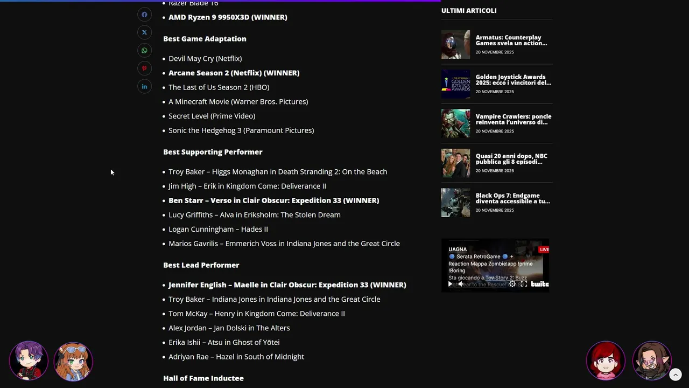689x388 pixels.
Task: Click Tom McKay Henry entry
Action: pyautogui.click(x=257, y=314)
